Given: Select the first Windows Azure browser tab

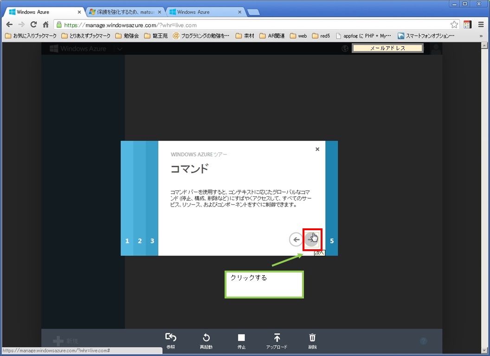Looking at the screenshot, I should tap(44, 12).
